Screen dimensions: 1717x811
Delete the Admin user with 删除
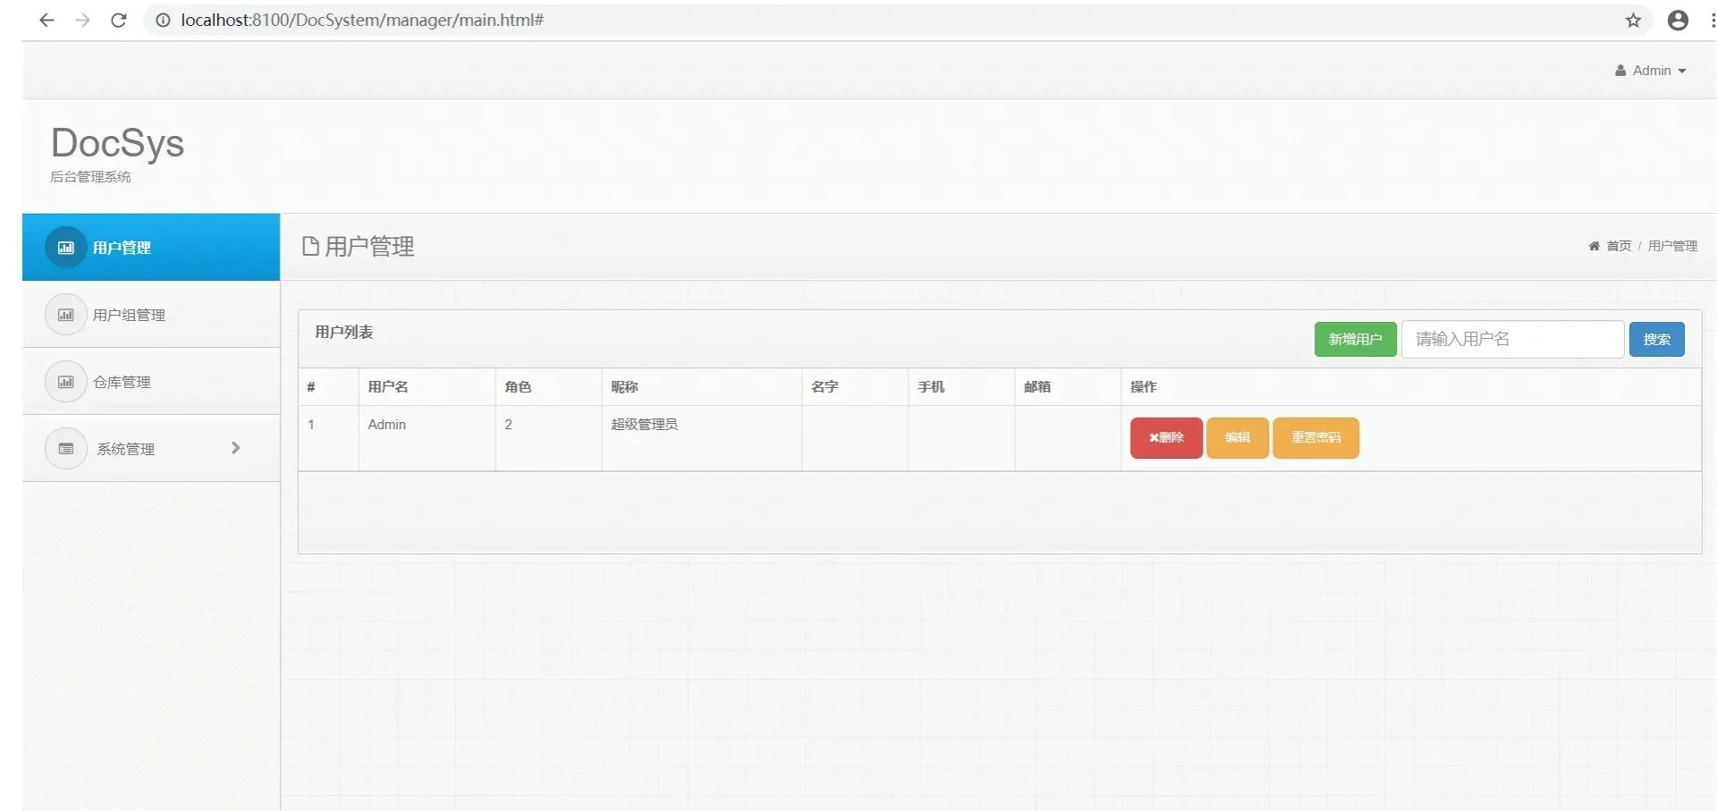click(1166, 438)
